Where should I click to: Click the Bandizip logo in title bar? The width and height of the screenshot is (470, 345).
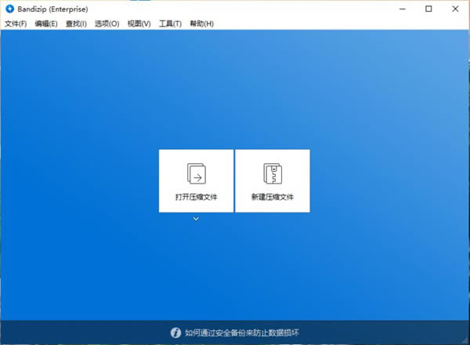tap(9, 9)
